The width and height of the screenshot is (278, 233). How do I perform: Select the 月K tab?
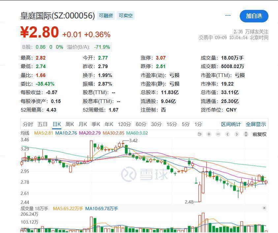[83, 124]
